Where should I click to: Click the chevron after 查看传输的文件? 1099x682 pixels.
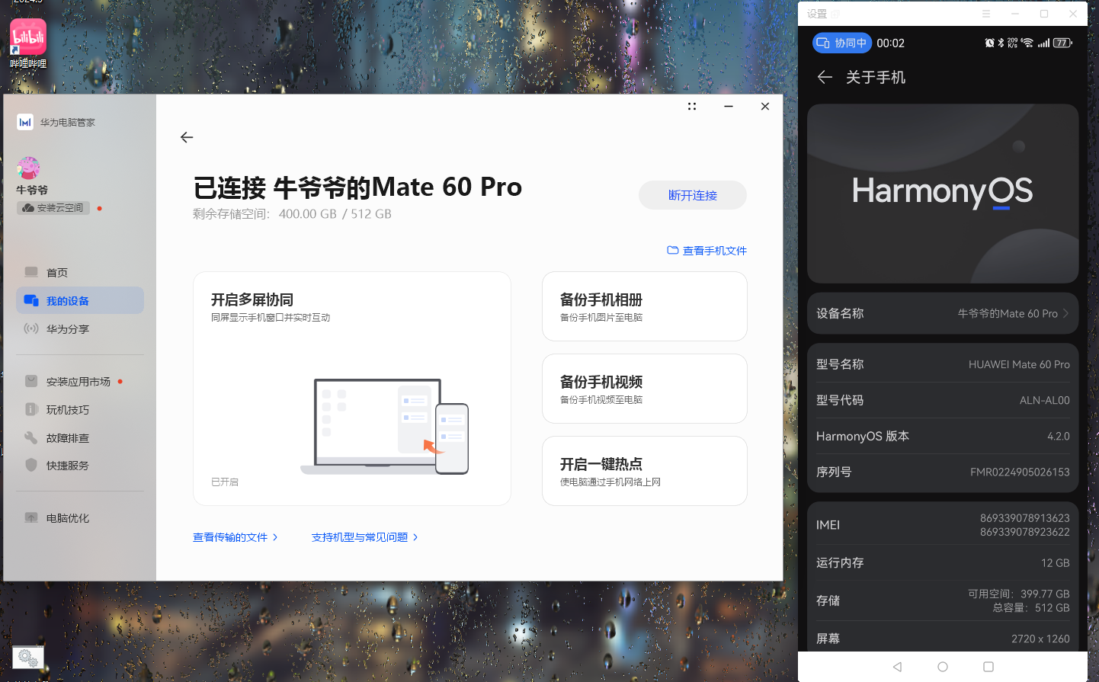(x=275, y=537)
